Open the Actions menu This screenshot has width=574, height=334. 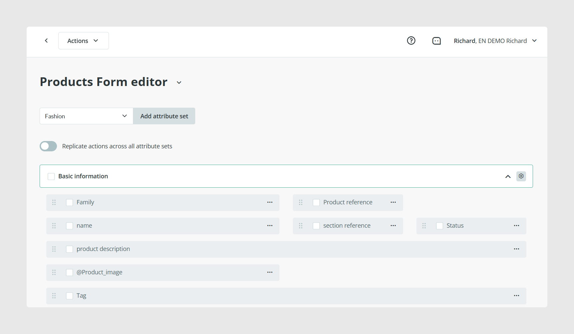83,41
